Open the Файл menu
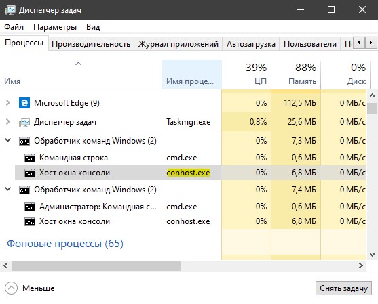Image resolution: width=378 pixels, height=304 pixels. click(14, 27)
